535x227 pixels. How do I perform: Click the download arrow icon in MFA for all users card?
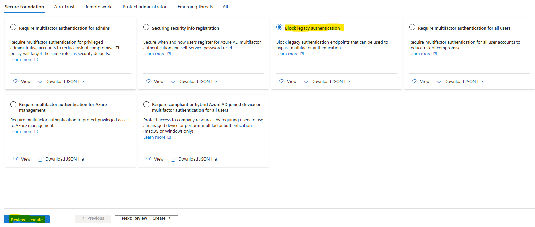(x=439, y=81)
